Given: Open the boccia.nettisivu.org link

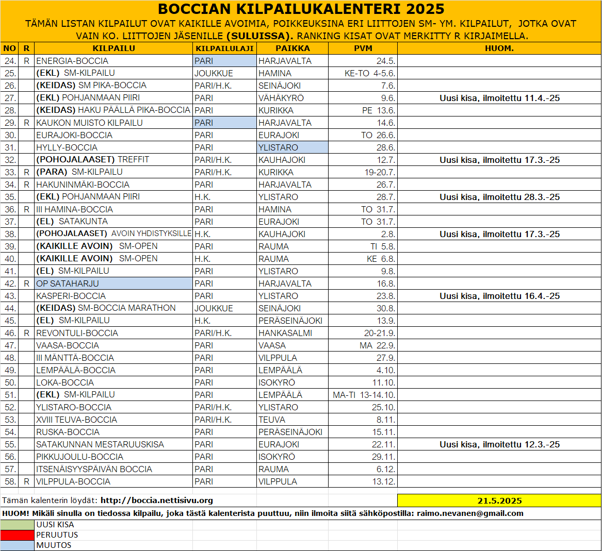Looking at the screenshot, I should (x=157, y=500).
